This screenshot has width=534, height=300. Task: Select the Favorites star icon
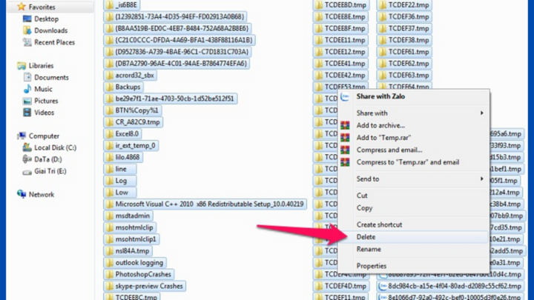pyautogui.click(x=22, y=7)
